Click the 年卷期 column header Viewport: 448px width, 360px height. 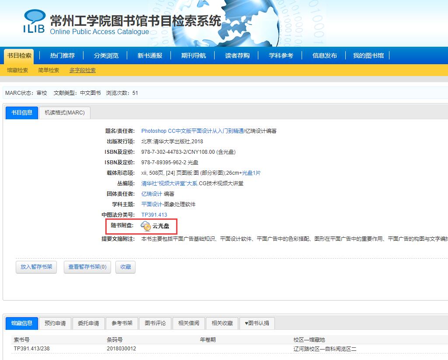tap(208, 340)
